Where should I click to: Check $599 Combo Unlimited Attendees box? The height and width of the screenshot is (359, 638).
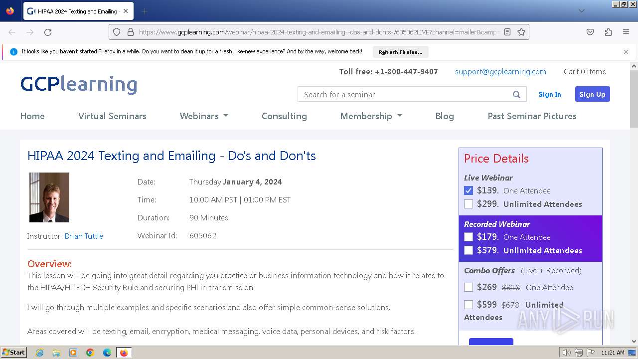[x=469, y=305]
